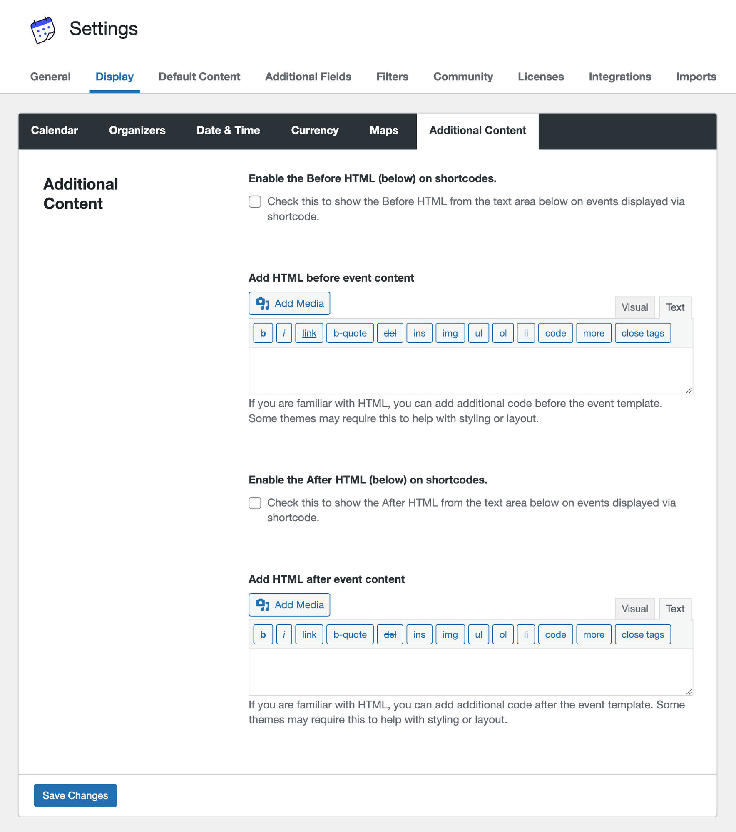Click close tags in the before-content editor toolbar
The image size is (736, 832).
[642, 333]
